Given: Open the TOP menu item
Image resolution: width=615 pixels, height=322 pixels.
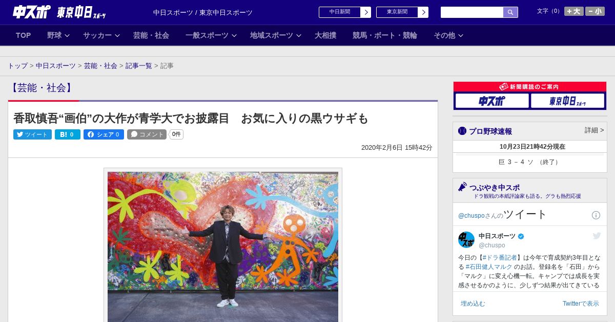Looking at the screenshot, I should [x=23, y=35].
